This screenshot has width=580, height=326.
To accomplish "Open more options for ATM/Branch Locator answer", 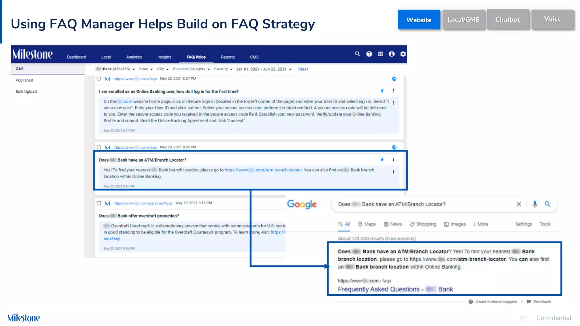I will click(x=393, y=171).
